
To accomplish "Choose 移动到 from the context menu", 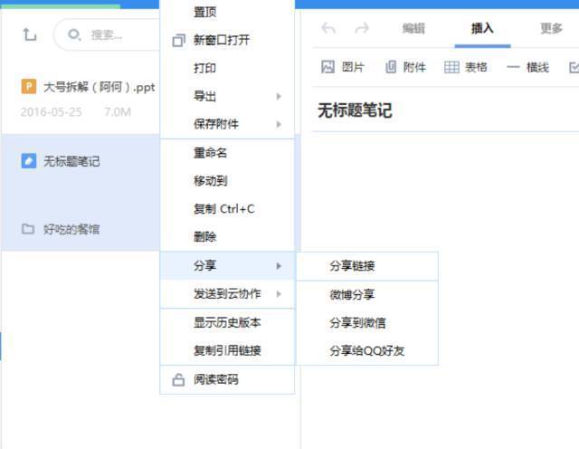I will (x=227, y=181).
